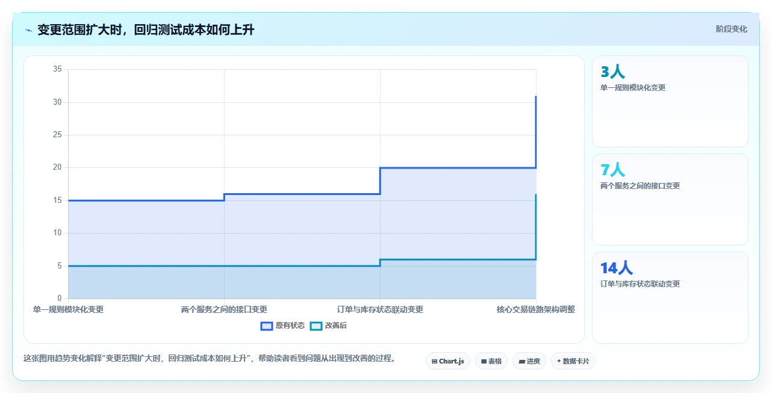Click the 进度 chip icon
Viewport: 772px width, 393px height.
click(x=521, y=361)
